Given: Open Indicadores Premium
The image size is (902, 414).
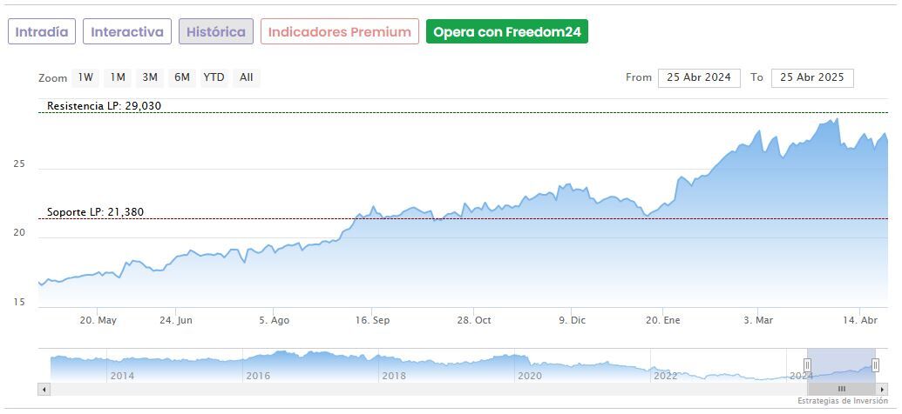Looking at the screenshot, I should [x=339, y=32].
